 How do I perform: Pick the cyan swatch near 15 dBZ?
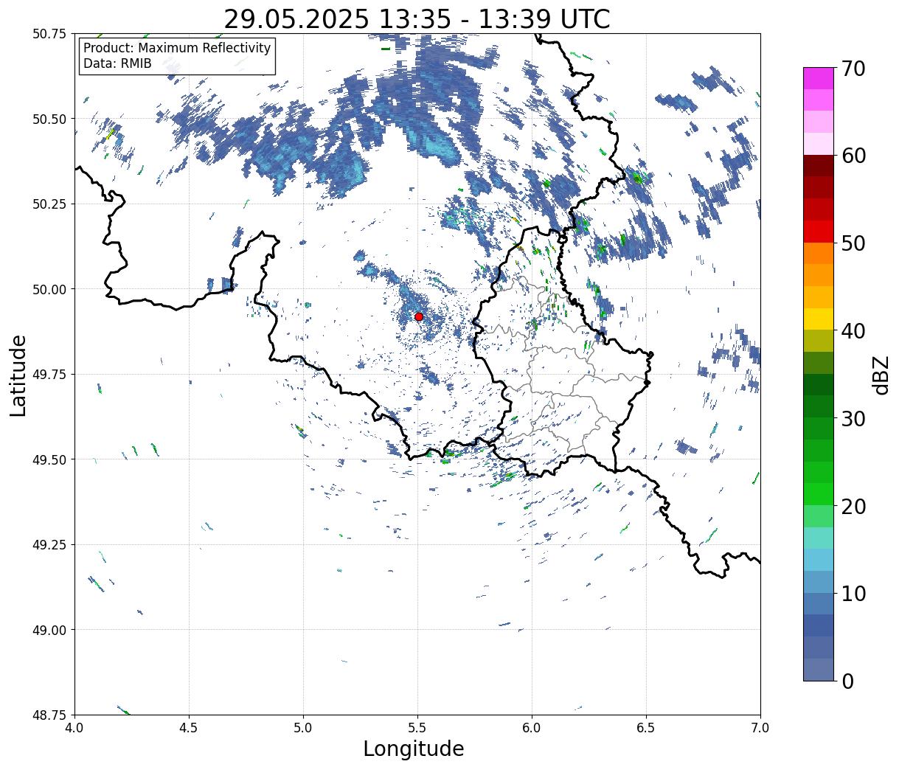[818, 560]
